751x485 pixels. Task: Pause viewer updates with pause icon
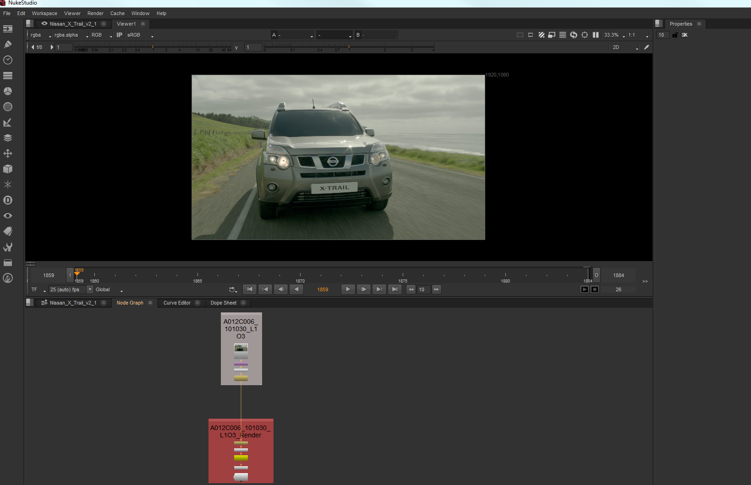pyautogui.click(x=595, y=35)
